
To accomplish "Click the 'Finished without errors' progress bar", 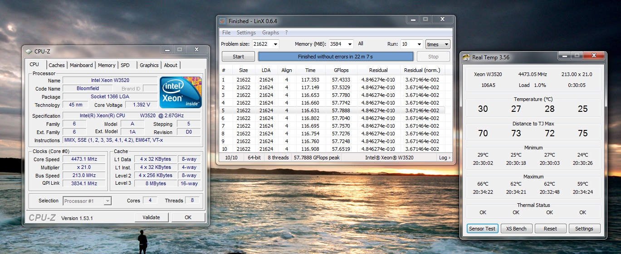I will point(336,57).
